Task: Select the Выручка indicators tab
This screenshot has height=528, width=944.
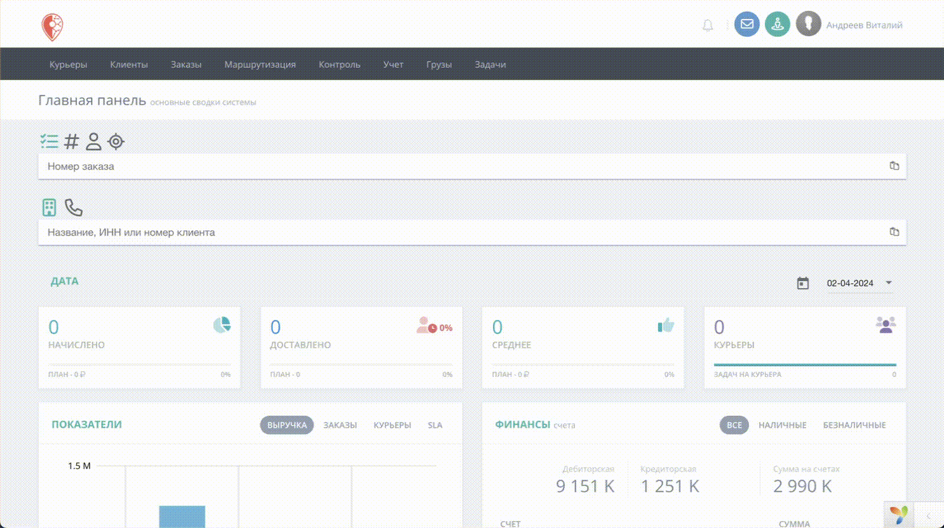Action: click(287, 425)
